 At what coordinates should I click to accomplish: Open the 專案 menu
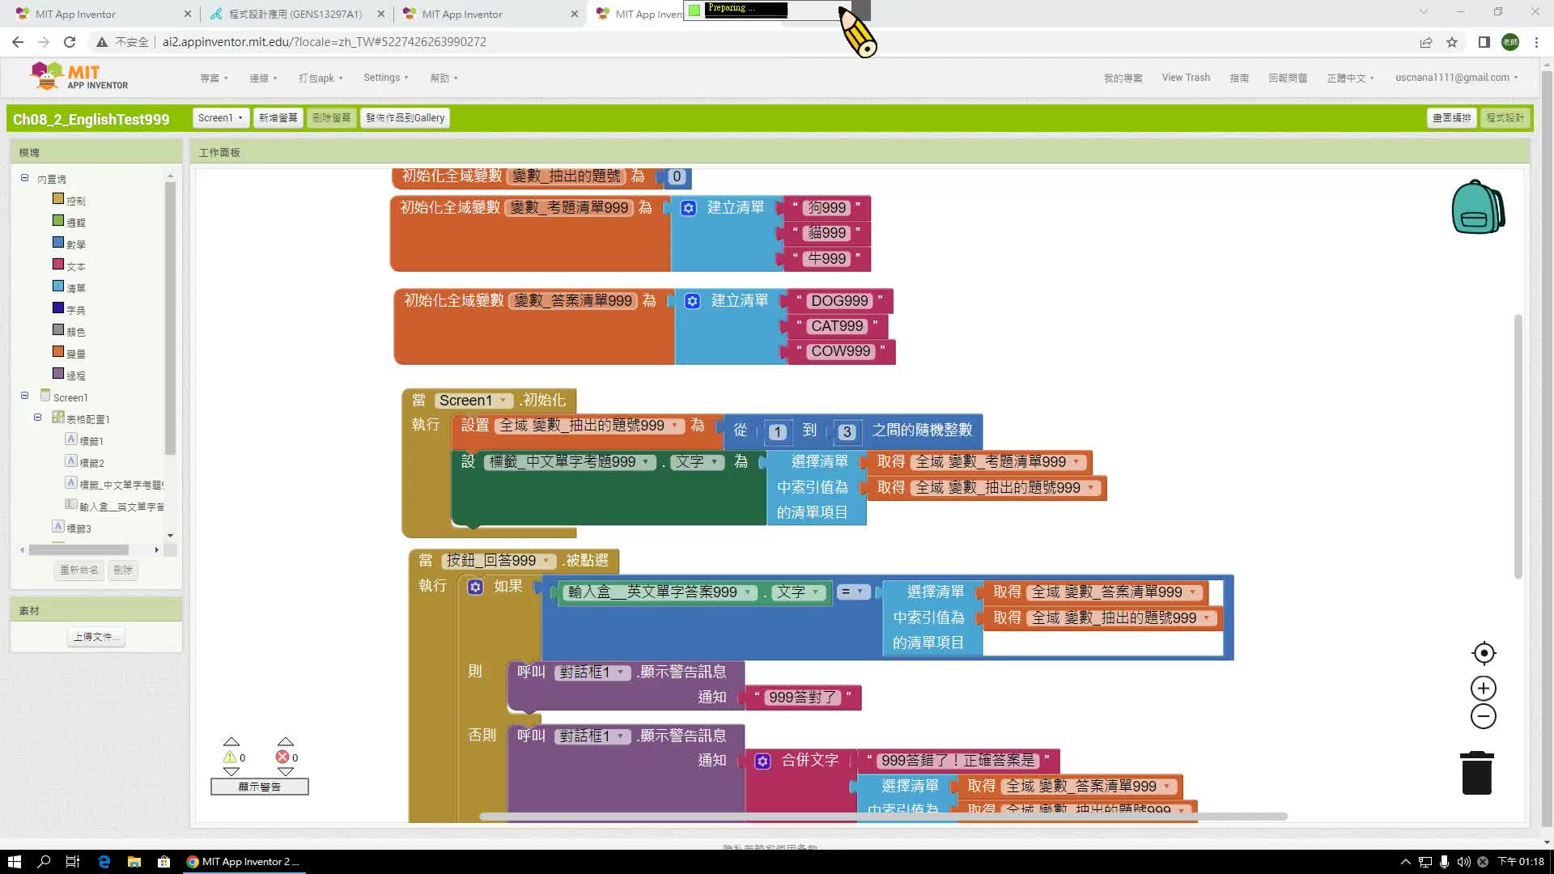click(214, 78)
